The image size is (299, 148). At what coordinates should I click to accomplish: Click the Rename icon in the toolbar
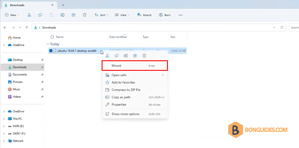[x=62, y=15]
